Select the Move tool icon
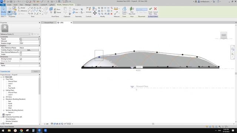Screen dimensions: 237x133 point(95,13)
